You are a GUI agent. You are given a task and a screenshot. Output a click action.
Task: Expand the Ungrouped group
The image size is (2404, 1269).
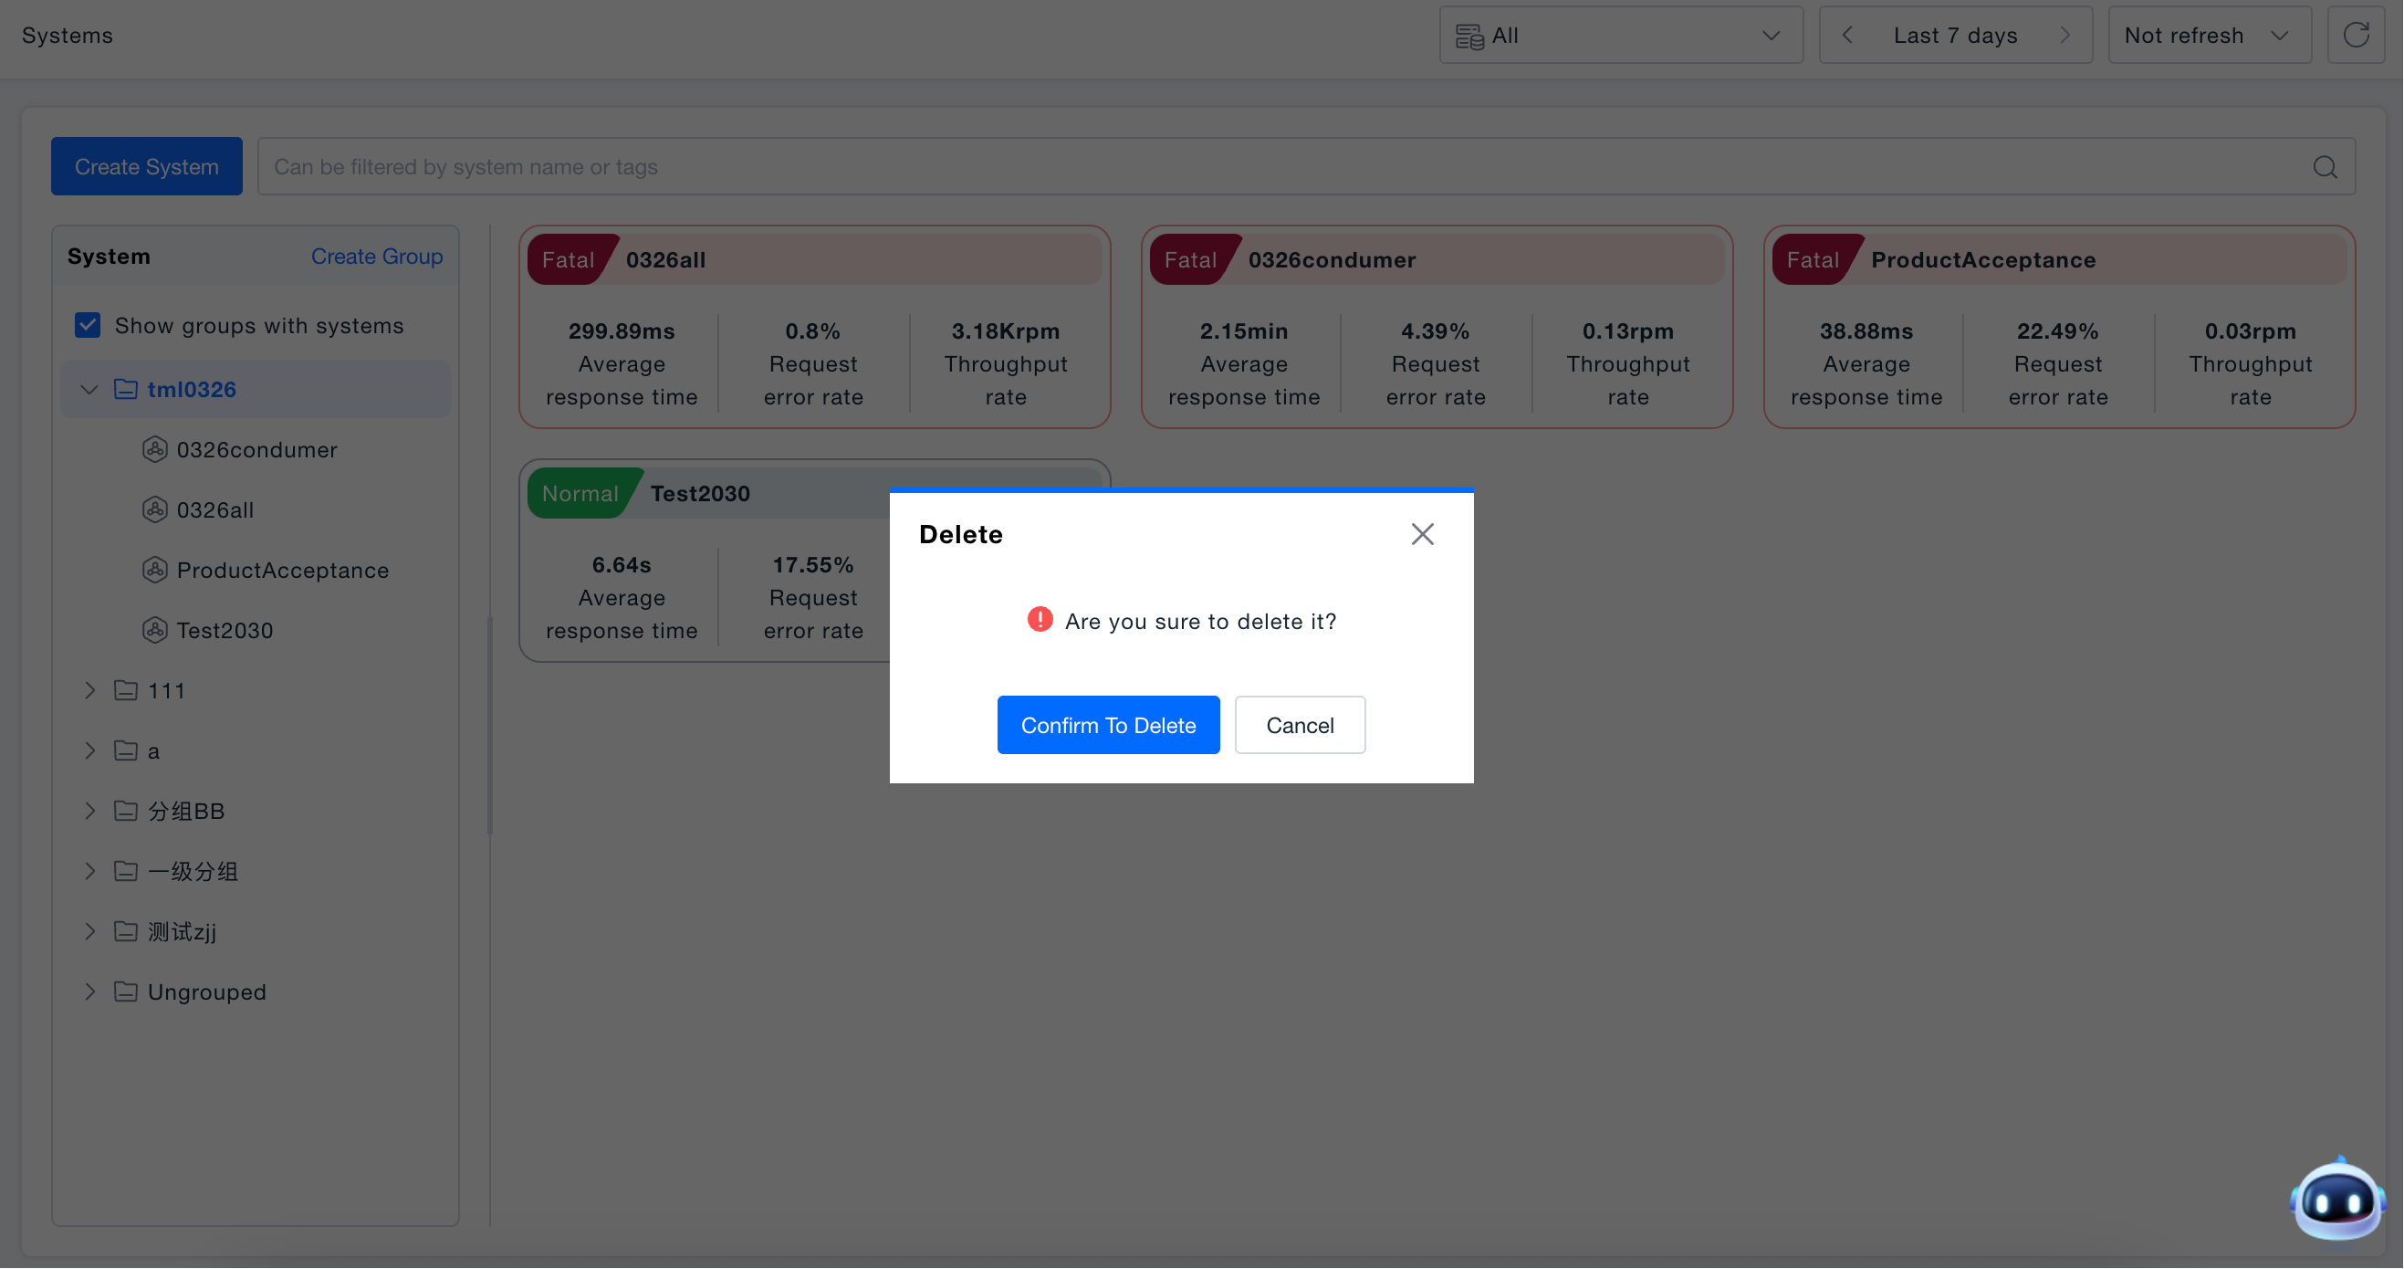coord(89,991)
